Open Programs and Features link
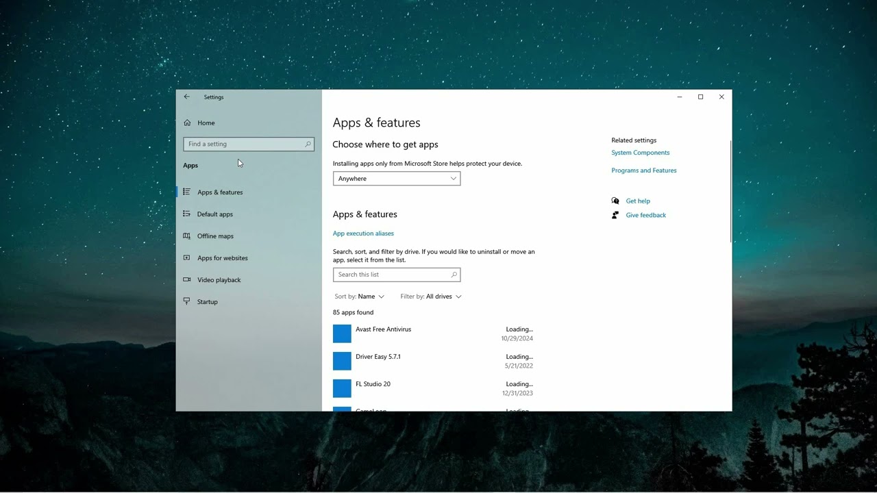Image resolution: width=877 pixels, height=493 pixels. point(644,170)
